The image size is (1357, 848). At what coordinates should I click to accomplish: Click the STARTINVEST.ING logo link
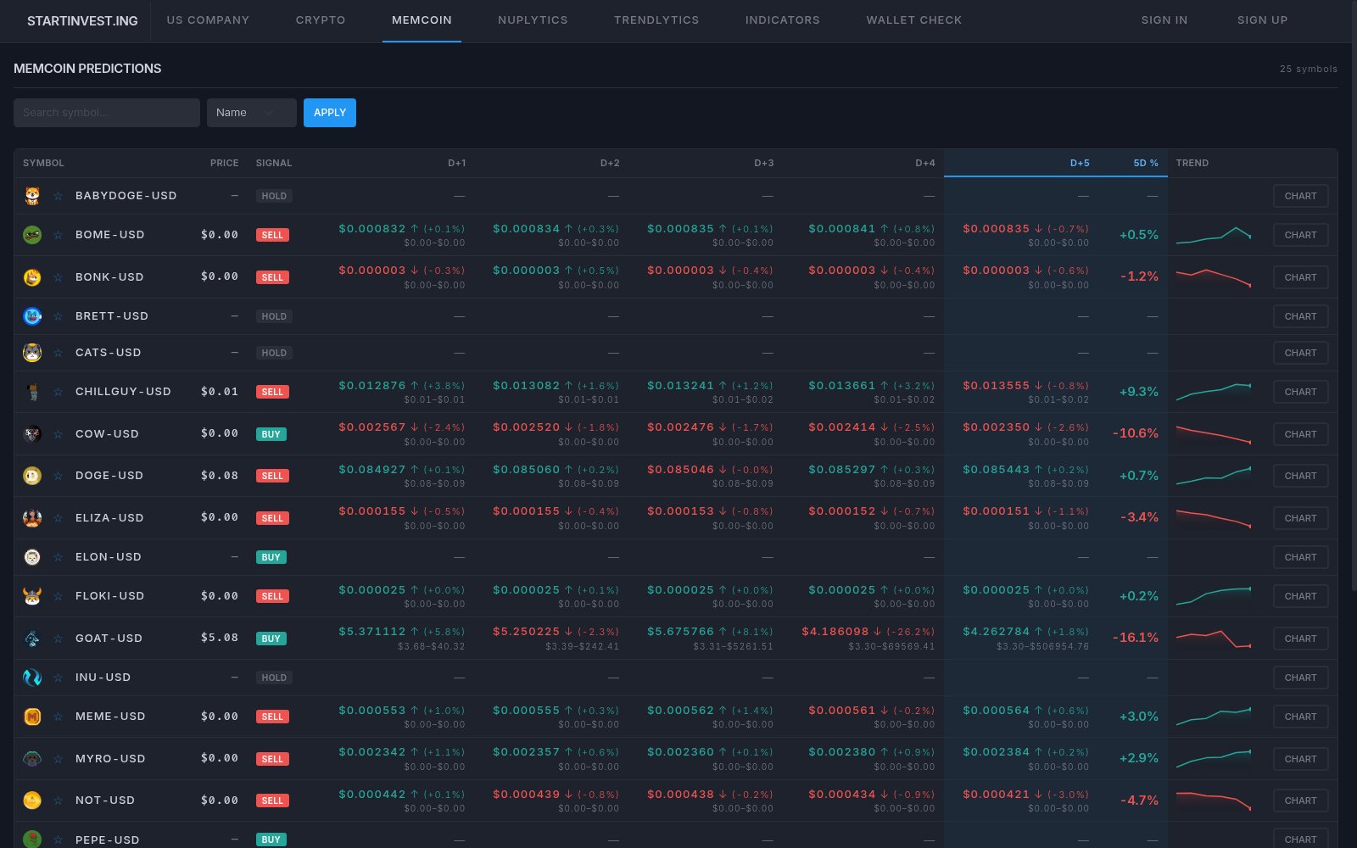coord(82,20)
